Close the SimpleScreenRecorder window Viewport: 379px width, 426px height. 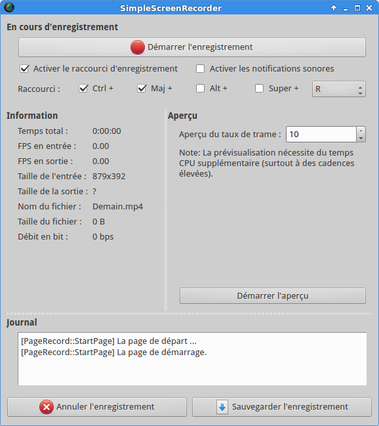pyautogui.click(x=369, y=8)
